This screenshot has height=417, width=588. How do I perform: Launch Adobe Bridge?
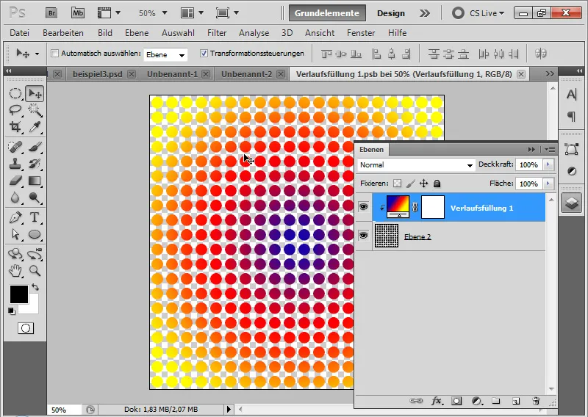click(x=51, y=13)
